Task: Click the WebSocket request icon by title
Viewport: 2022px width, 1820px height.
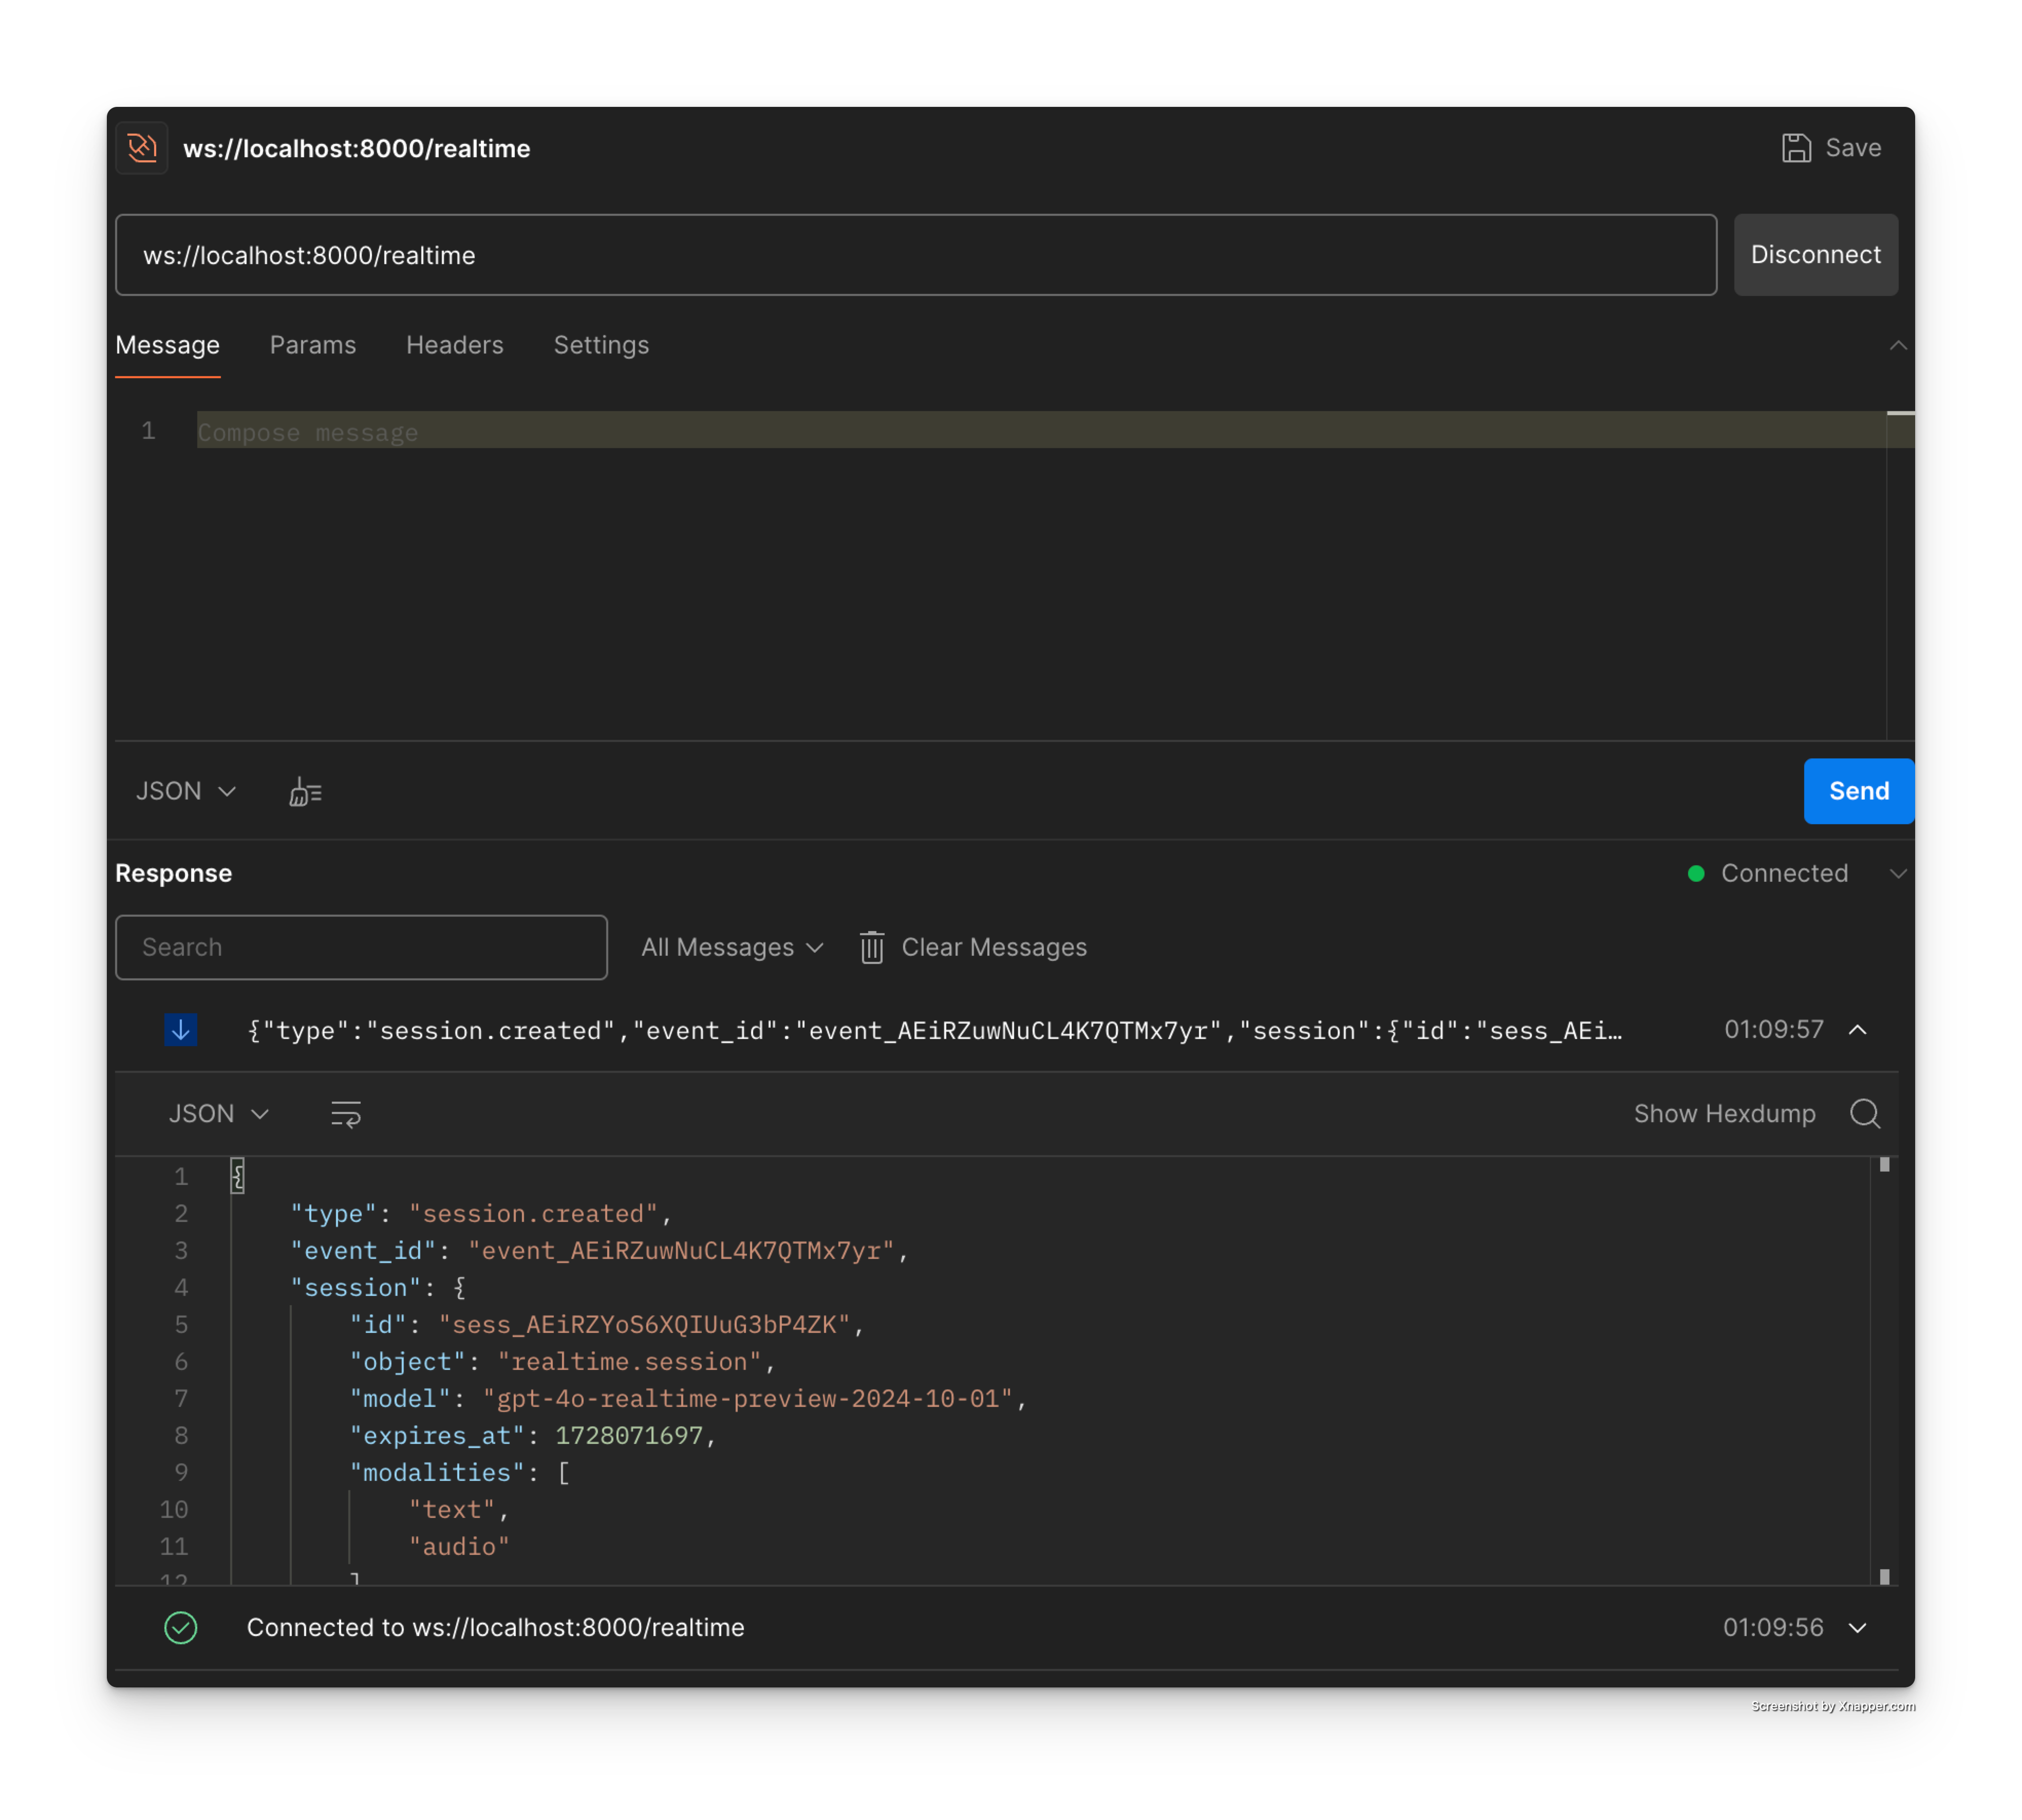Action: tap(142, 148)
